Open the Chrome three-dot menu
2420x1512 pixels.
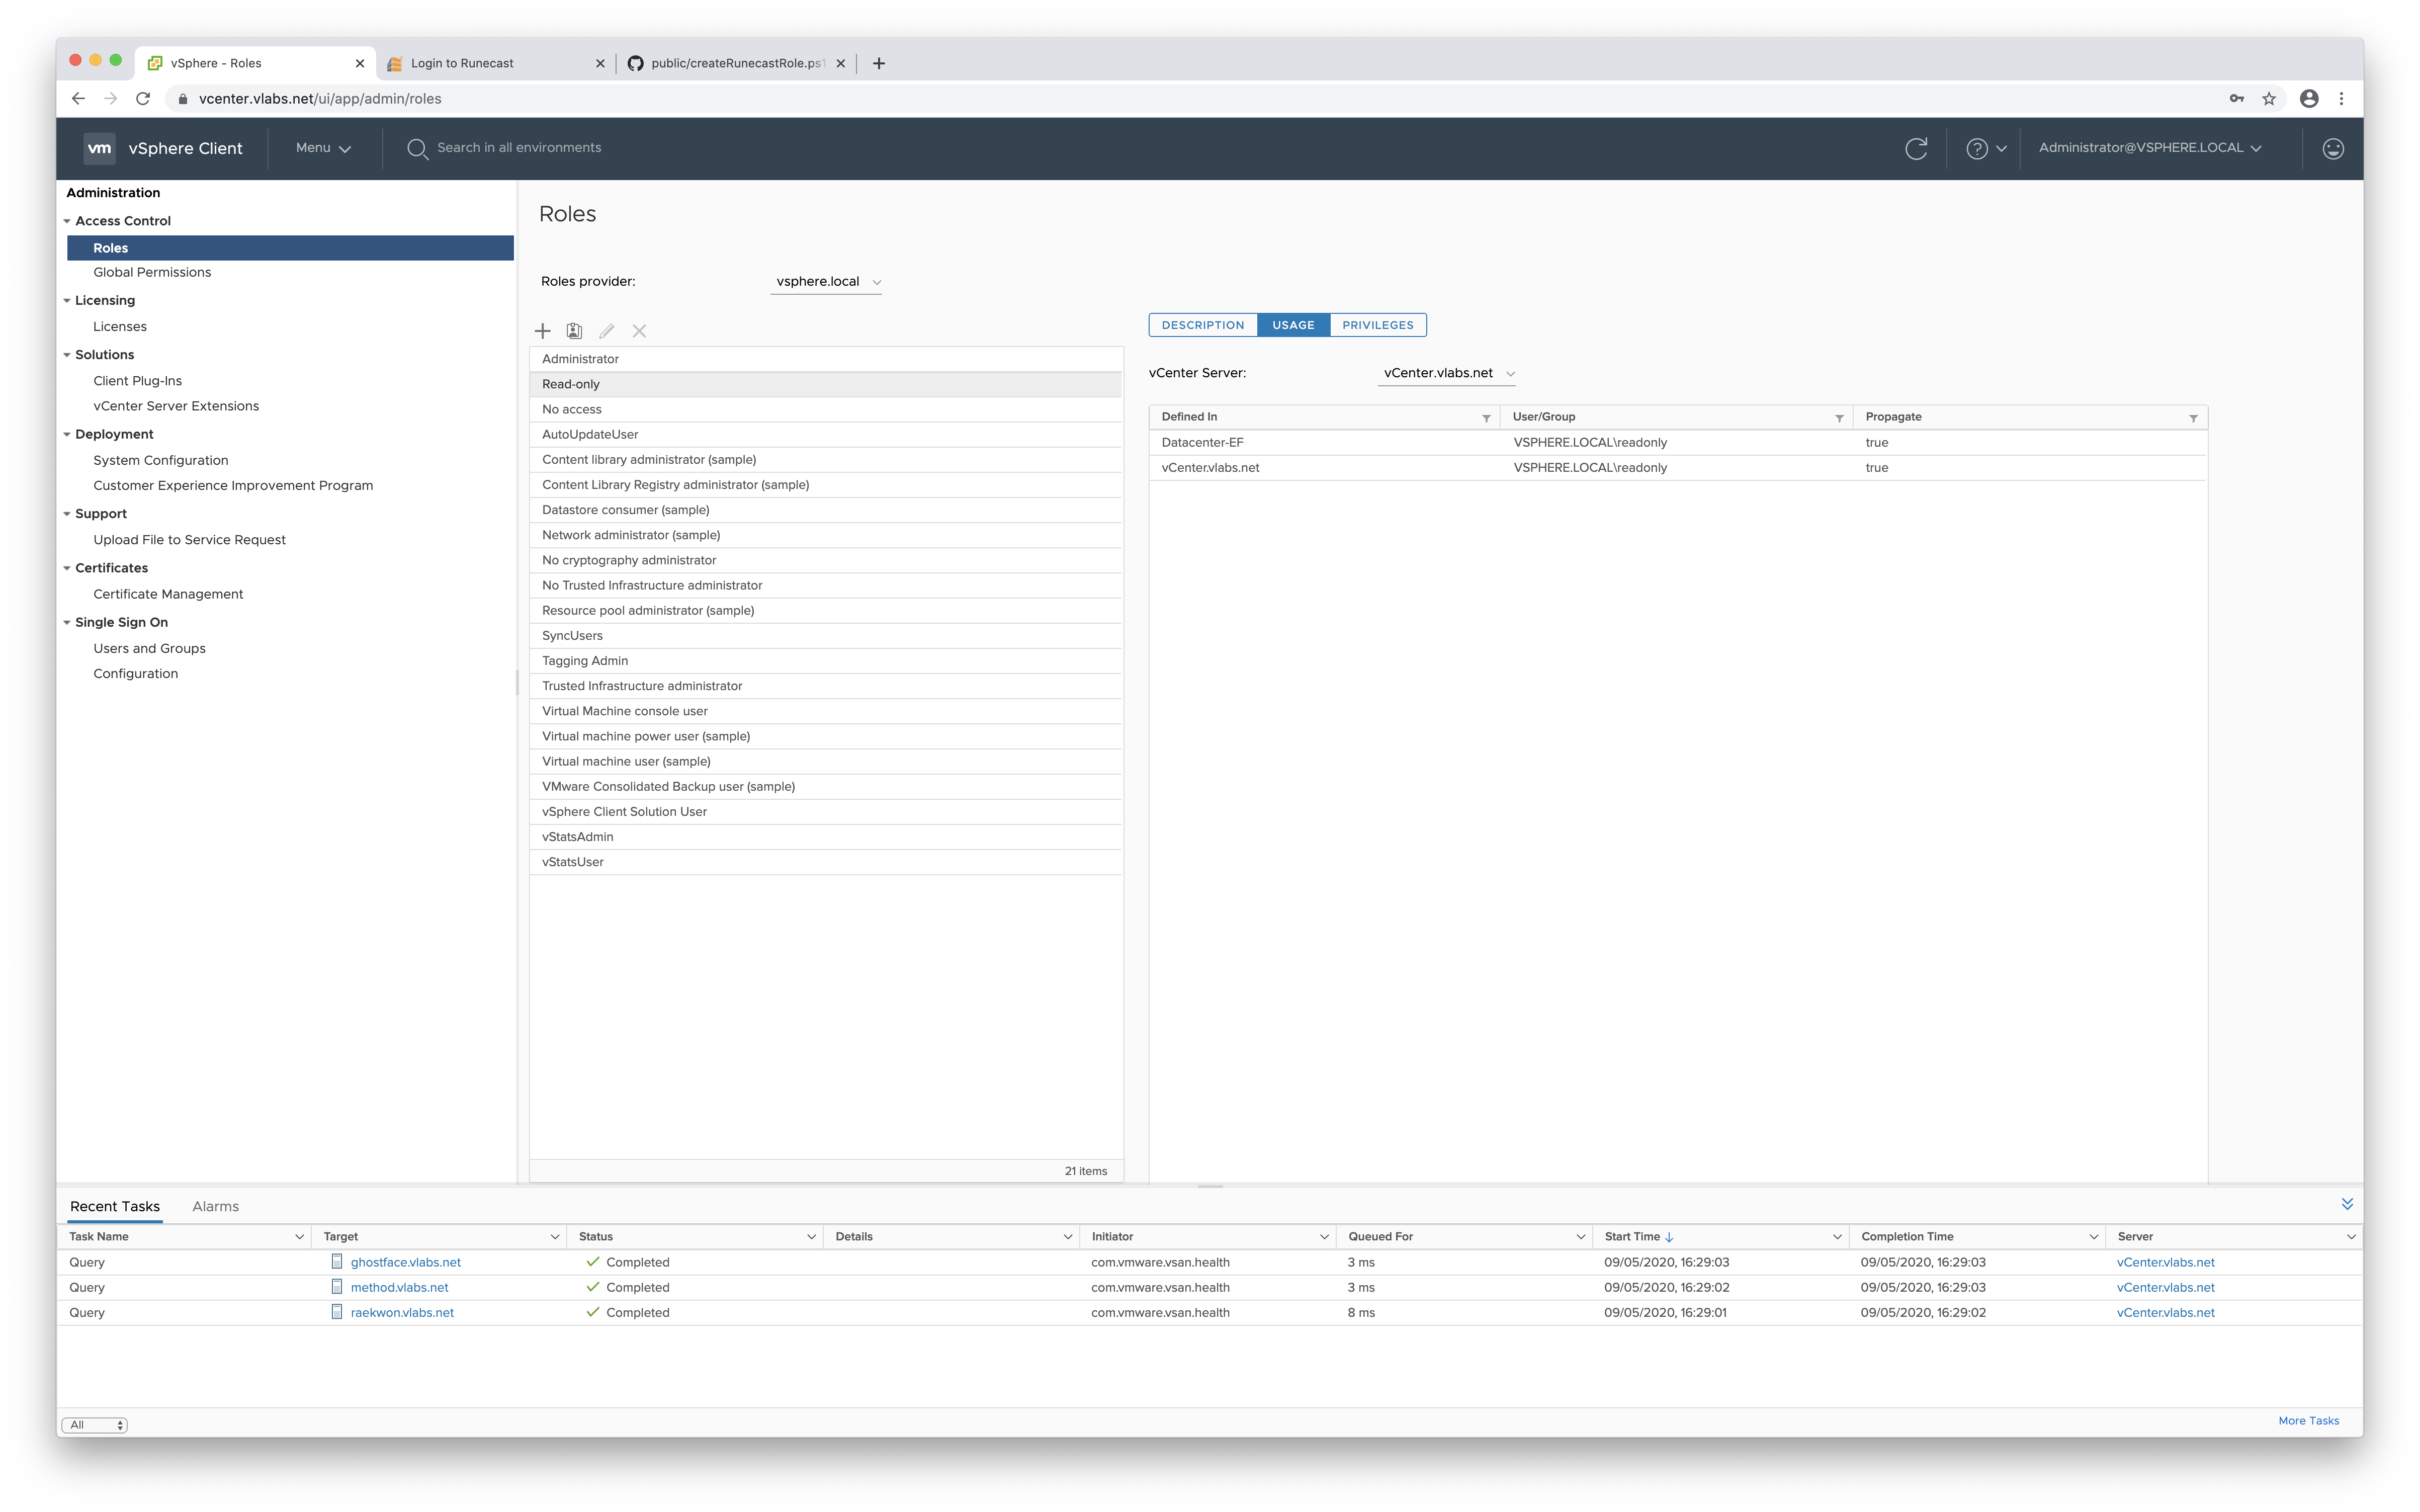click(2341, 98)
